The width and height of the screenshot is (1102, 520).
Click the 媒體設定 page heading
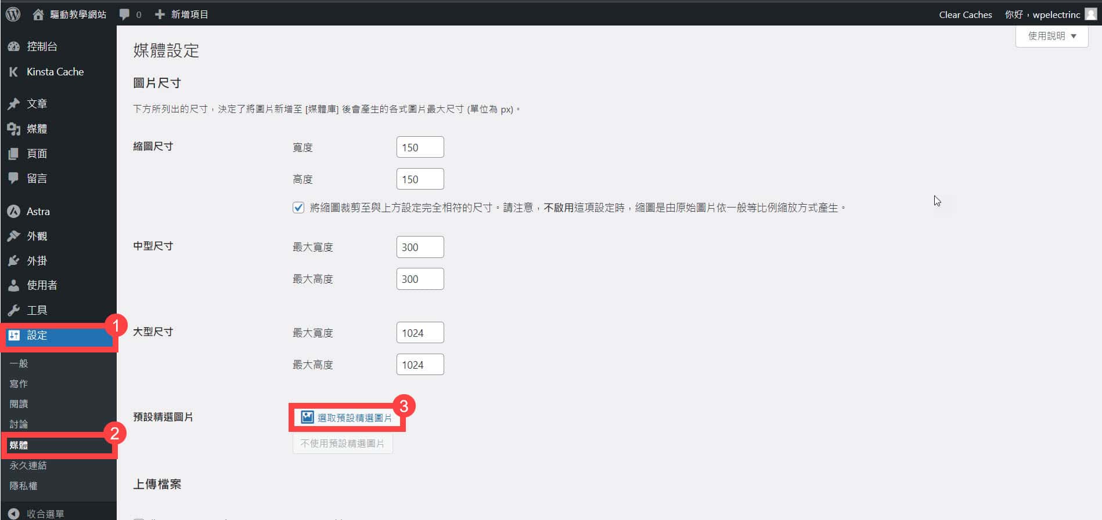pos(166,51)
